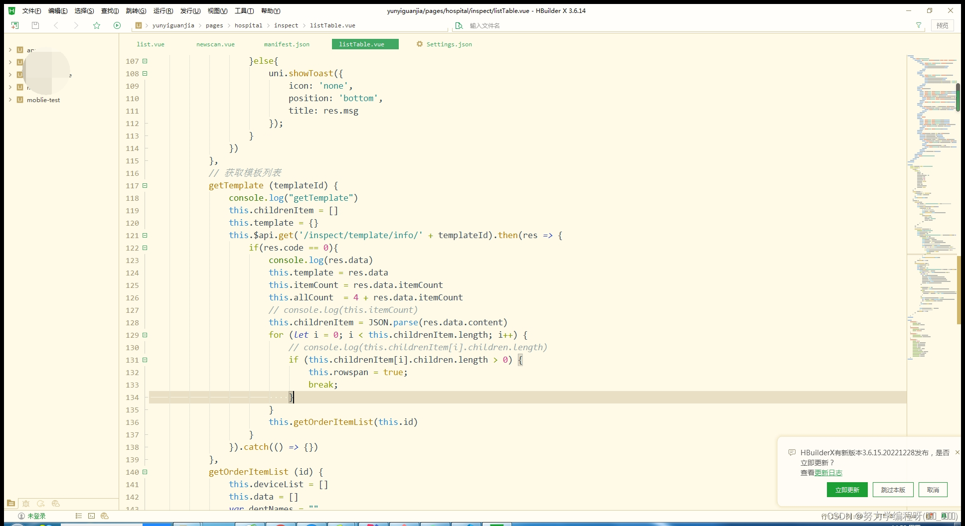Click the yunyiguanjia breadcrumb segment
The width and height of the screenshot is (965, 526).
point(173,25)
